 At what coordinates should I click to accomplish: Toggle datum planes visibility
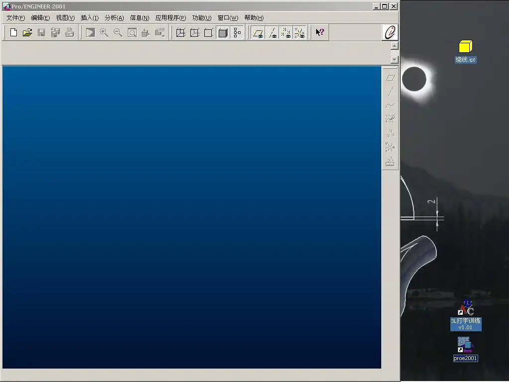click(258, 33)
